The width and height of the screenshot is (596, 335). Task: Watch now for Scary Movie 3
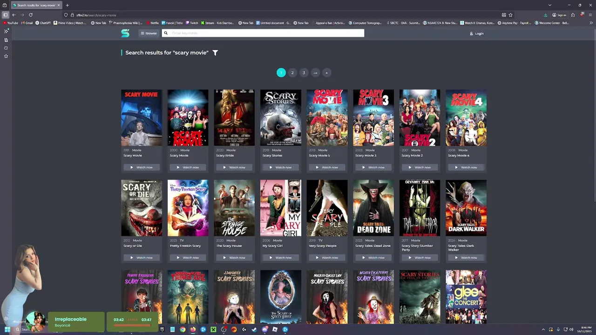pos(373,167)
